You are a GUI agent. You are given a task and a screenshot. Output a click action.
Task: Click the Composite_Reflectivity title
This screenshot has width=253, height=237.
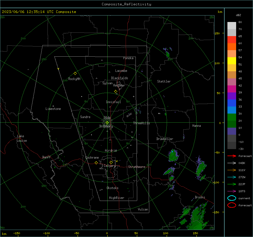[x=126, y=4]
